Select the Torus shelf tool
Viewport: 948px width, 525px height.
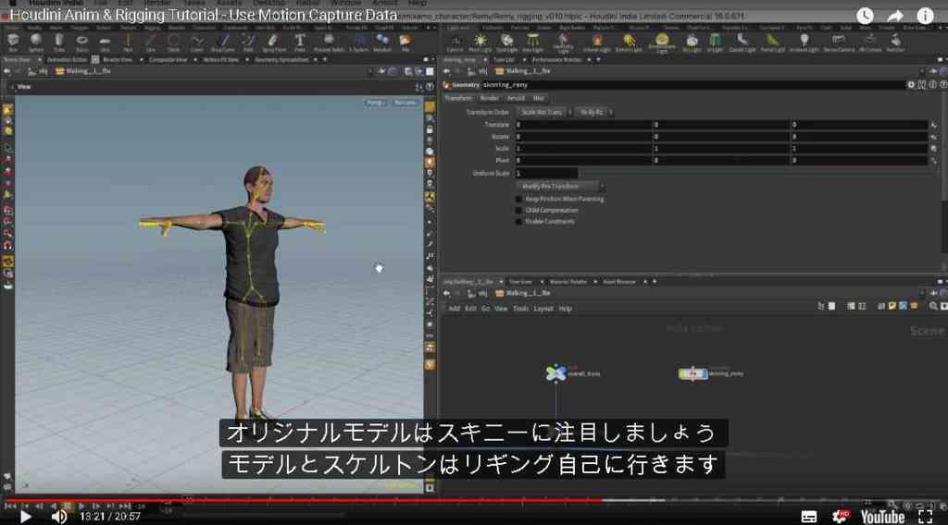click(81, 42)
